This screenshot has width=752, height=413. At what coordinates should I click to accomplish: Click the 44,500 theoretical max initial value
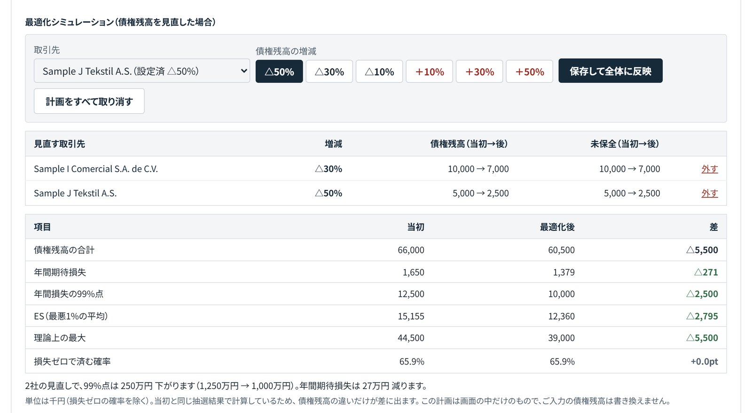pos(411,338)
